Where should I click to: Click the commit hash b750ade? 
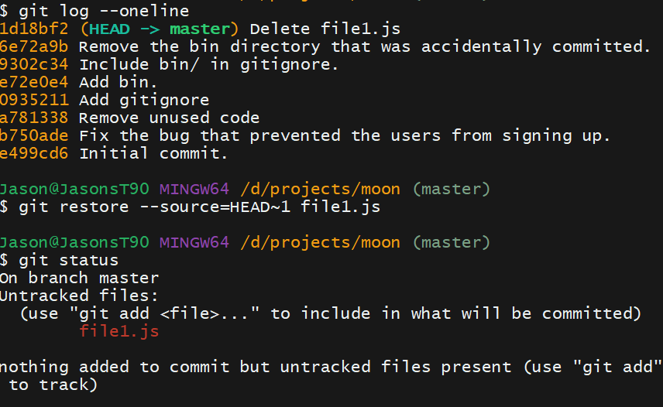pos(34,136)
